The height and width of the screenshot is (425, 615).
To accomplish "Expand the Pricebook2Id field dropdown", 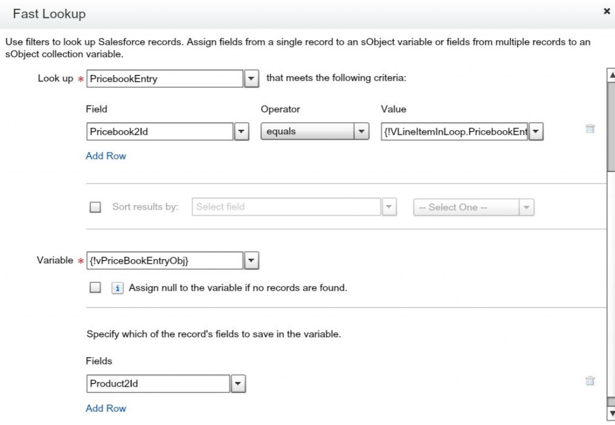I will click(x=241, y=132).
